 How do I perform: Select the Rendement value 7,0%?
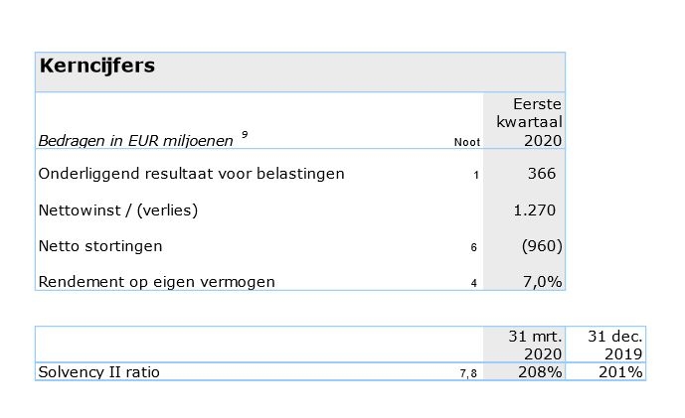[x=543, y=282]
